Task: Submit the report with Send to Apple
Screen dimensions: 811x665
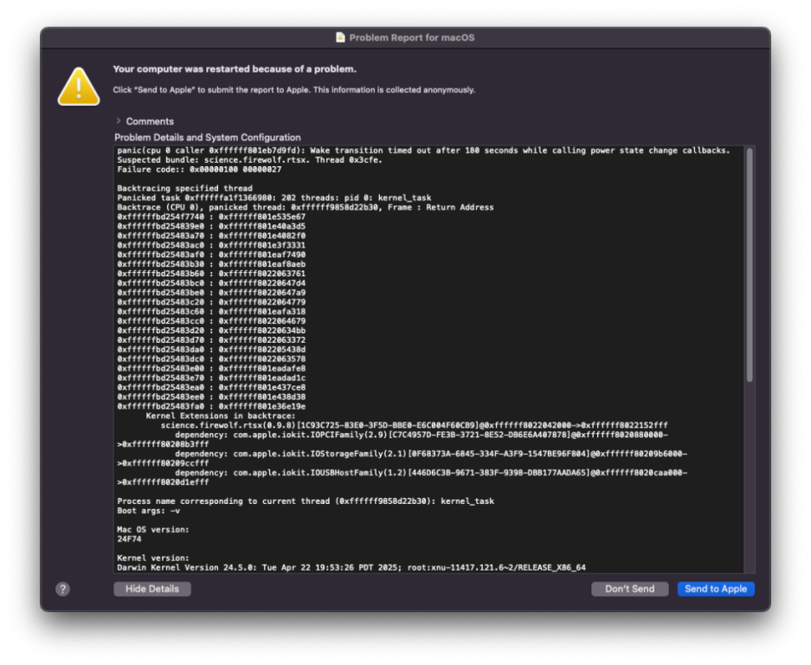Action: tap(715, 589)
